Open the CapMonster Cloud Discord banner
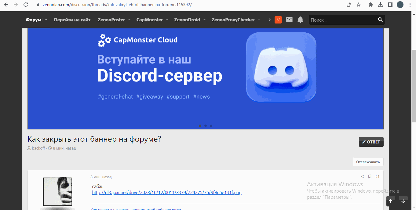Image resolution: width=416 pixels, height=210 pixels. coord(206,79)
